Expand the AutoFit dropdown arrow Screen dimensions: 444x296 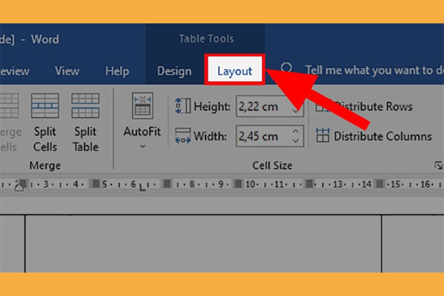(142, 146)
